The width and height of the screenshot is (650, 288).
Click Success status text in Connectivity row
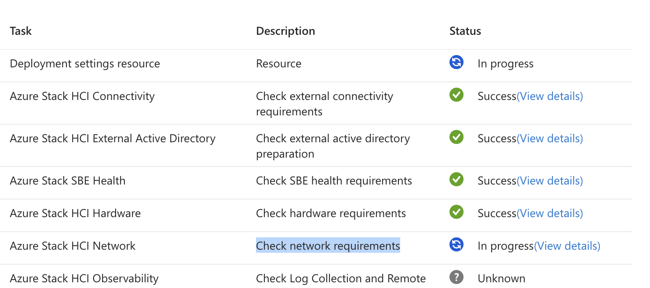point(497,96)
